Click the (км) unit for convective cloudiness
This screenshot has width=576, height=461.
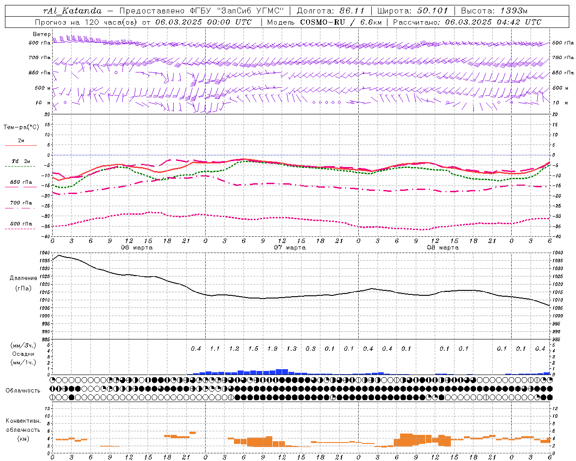(x=23, y=438)
